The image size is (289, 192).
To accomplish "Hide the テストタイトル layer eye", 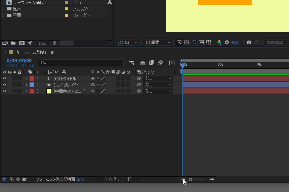I will [x=5, y=78].
